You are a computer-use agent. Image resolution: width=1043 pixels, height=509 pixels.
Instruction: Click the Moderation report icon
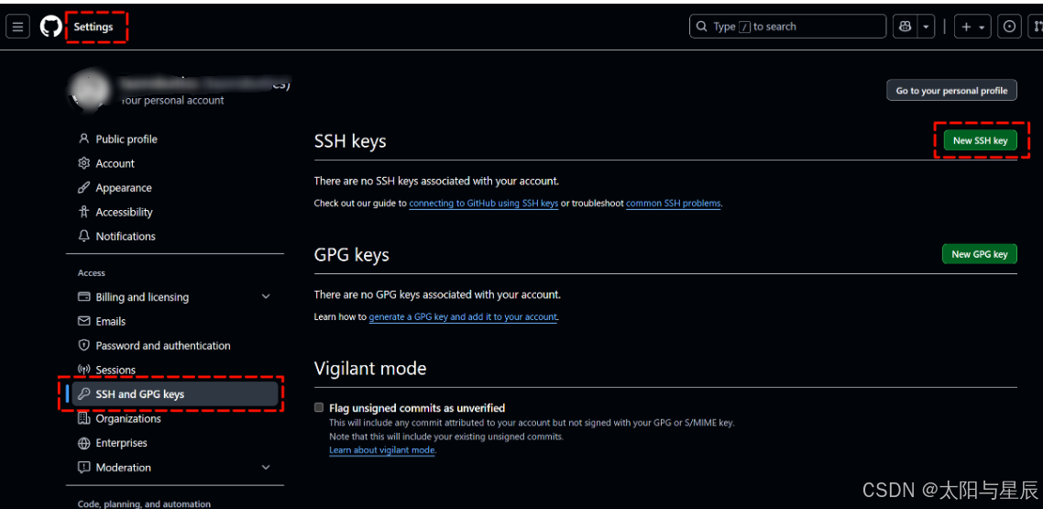pos(83,467)
